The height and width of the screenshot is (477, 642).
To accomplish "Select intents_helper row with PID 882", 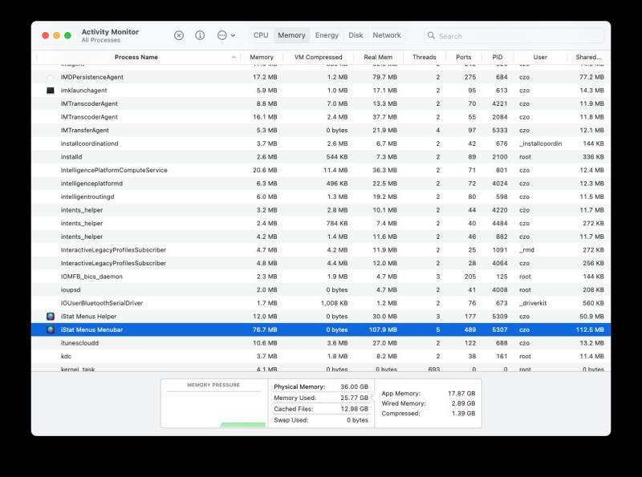I will [x=321, y=236].
